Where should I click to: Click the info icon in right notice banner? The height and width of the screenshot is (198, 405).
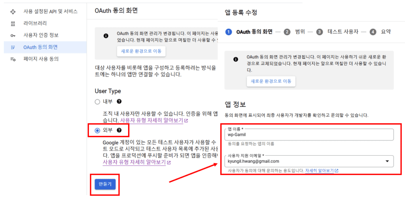[235, 59]
